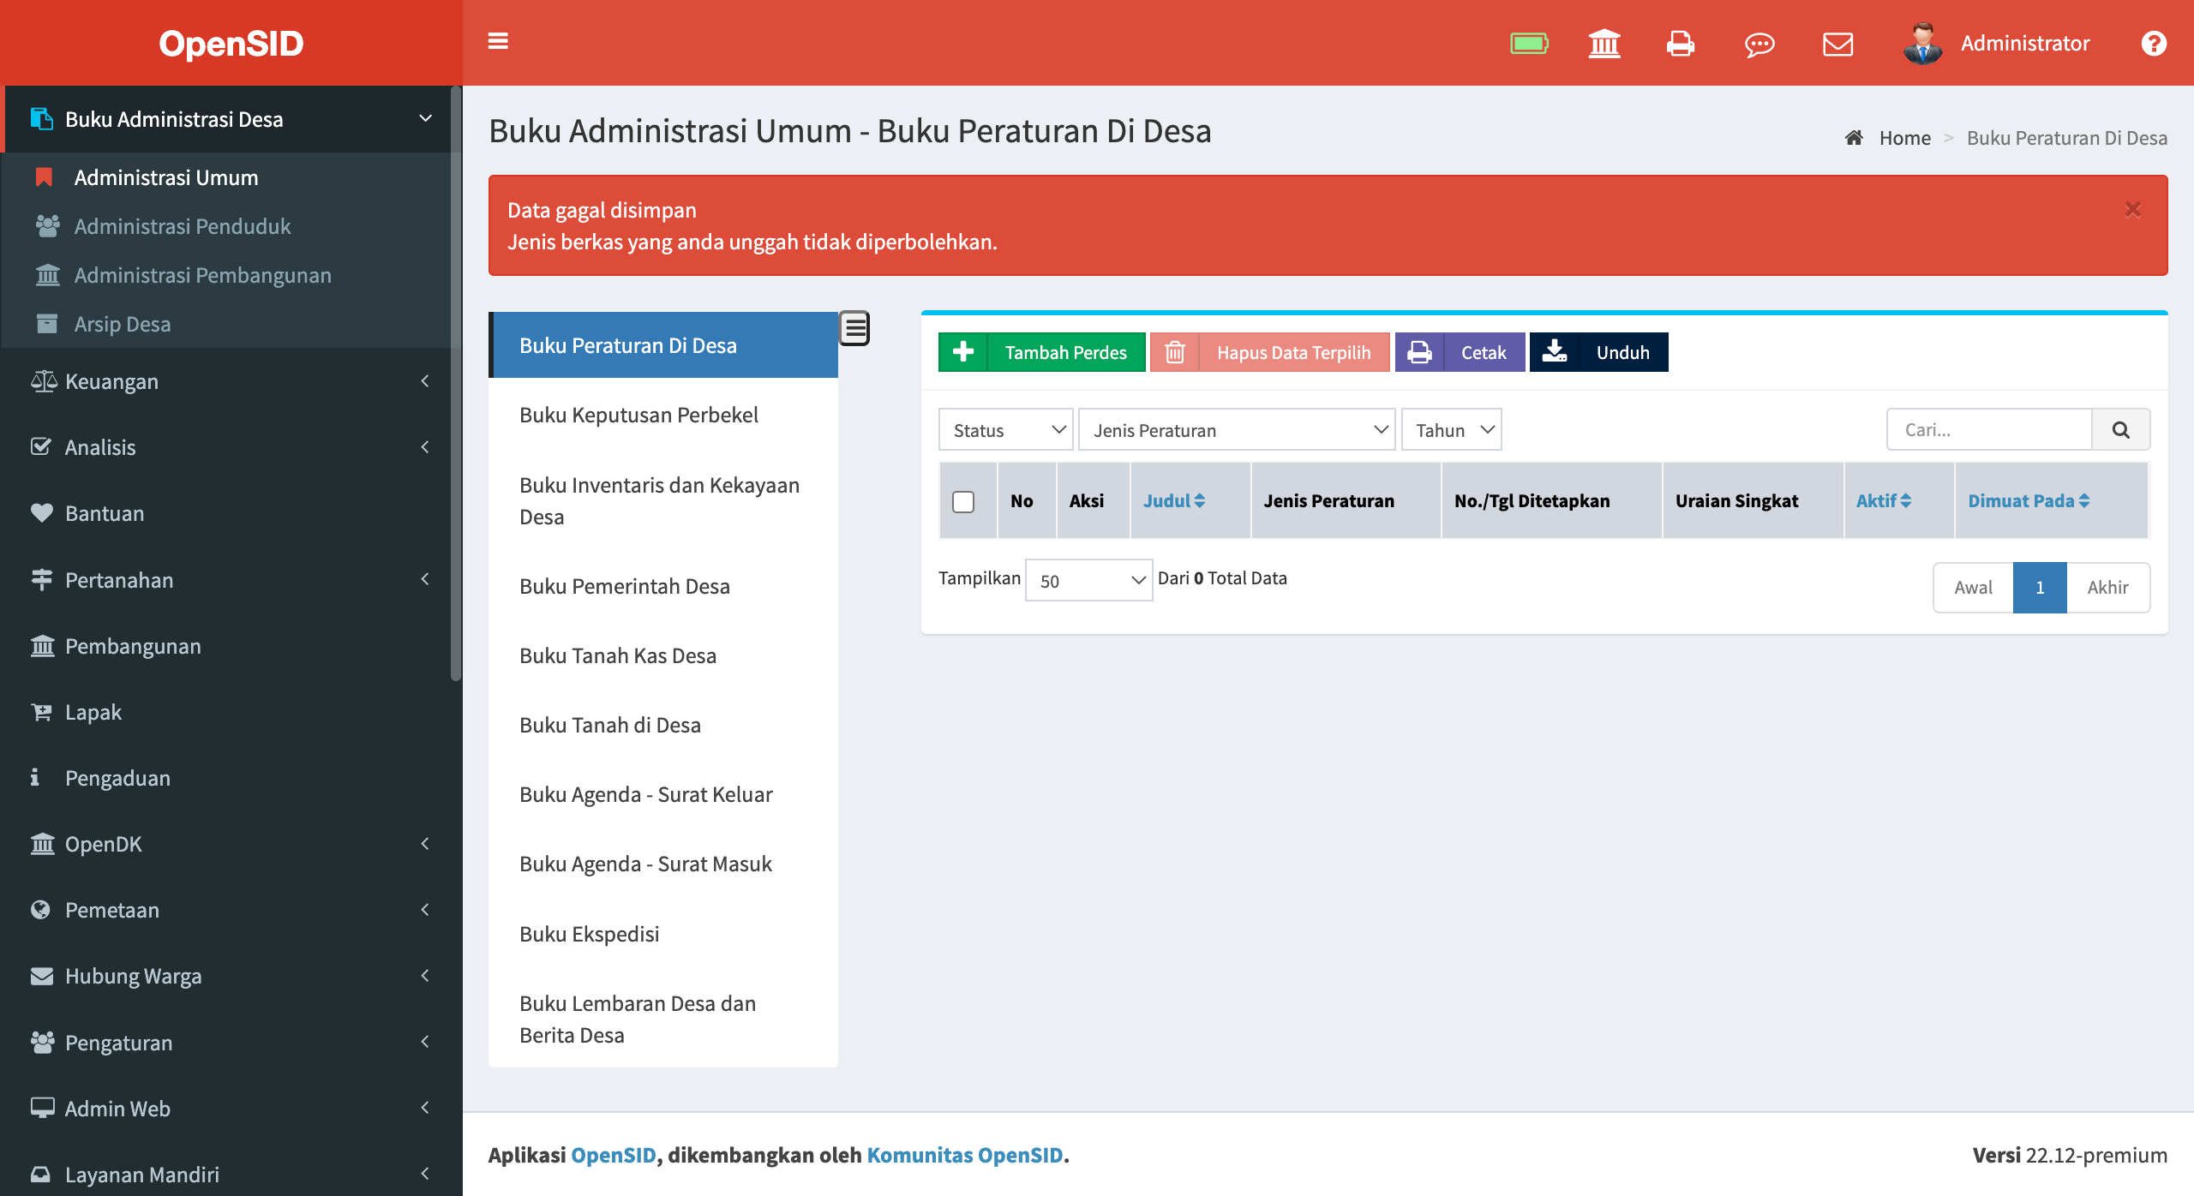Open the Status filter dropdown
This screenshot has height=1196, width=2194.
[x=1004, y=429]
